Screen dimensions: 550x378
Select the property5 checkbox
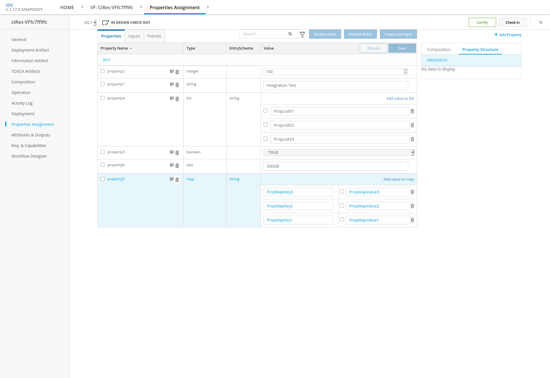coord(103,179)
